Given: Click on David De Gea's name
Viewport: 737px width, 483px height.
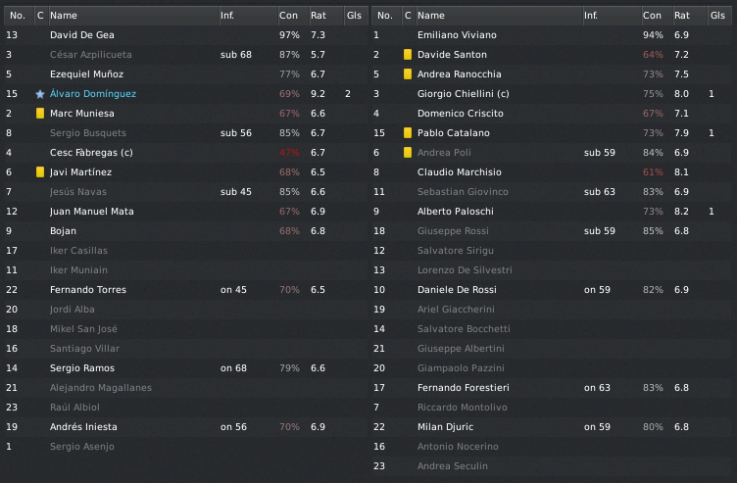Looking at the screenshot, I should [82, 35].
